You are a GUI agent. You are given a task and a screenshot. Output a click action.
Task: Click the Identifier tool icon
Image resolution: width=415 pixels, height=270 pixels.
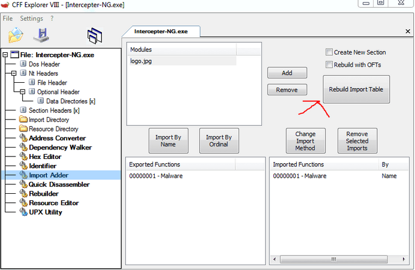23,166
